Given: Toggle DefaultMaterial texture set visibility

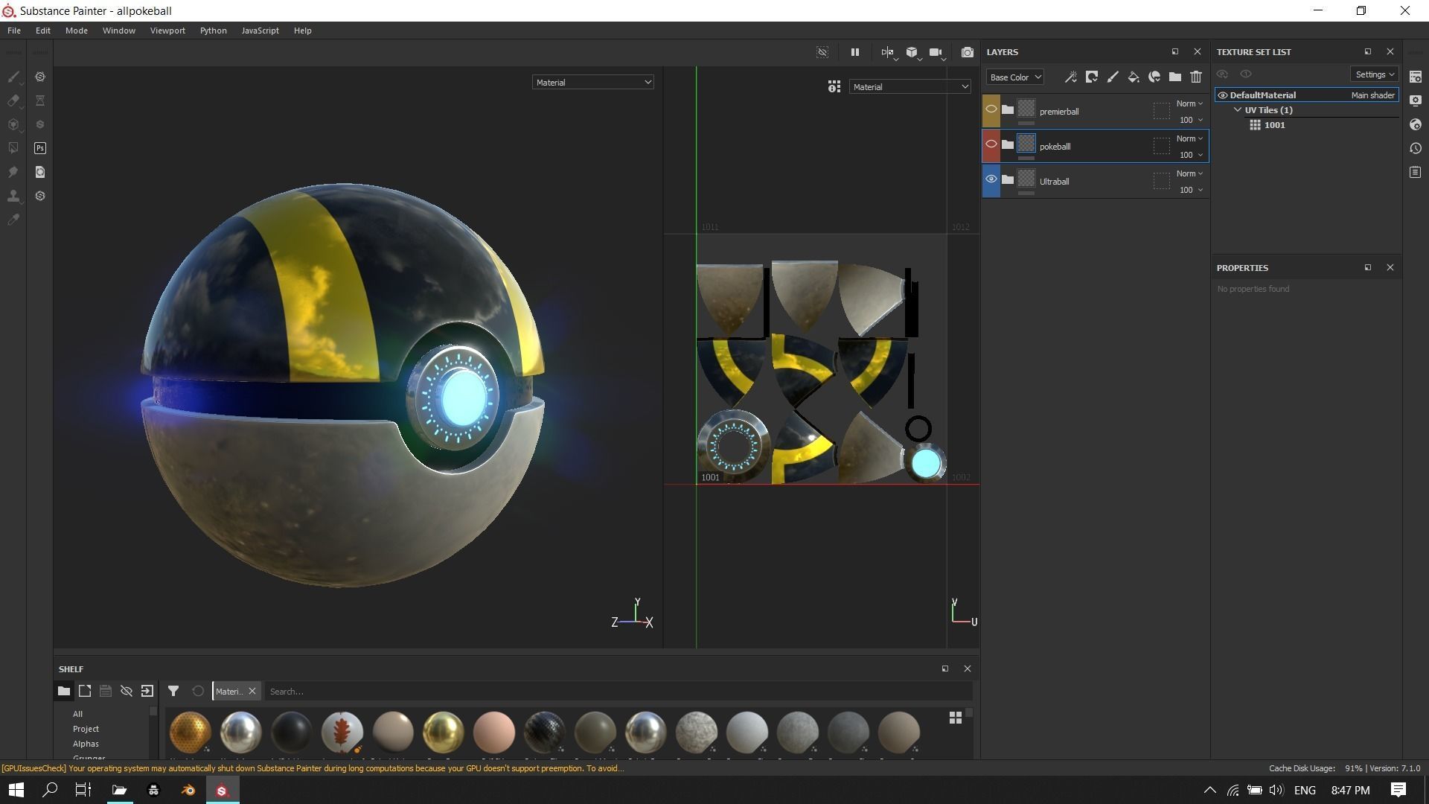Looking at the screenshot, I should point(1222,95).
